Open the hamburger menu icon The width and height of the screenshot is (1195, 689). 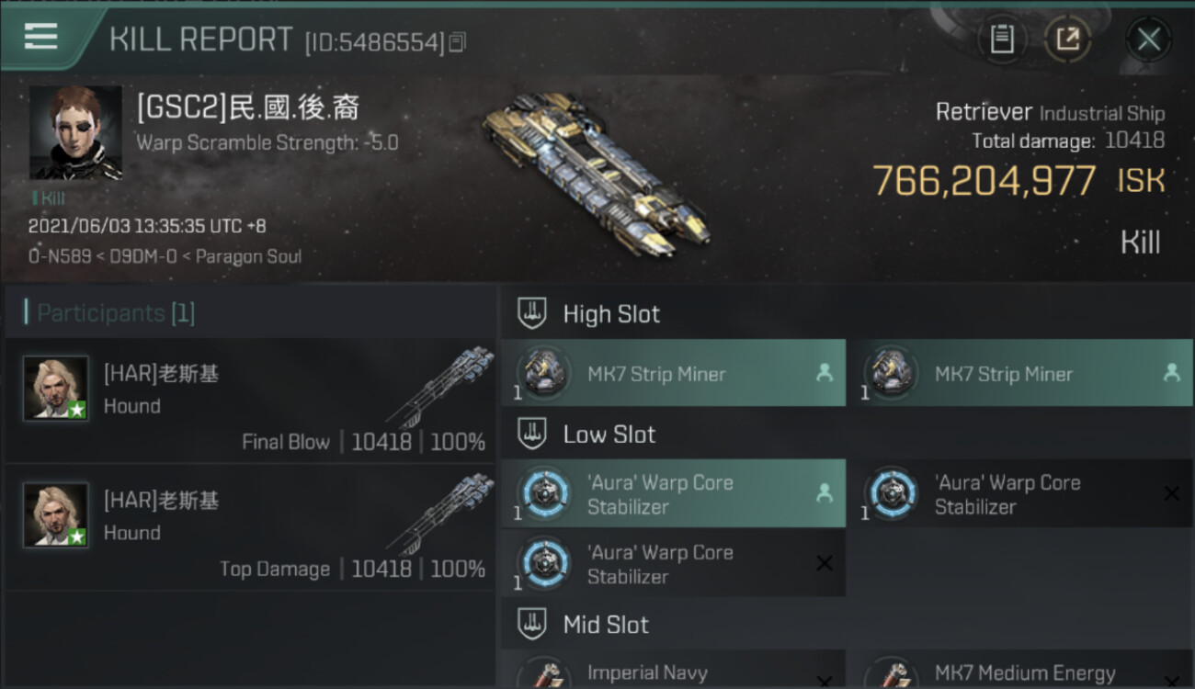click(40, 36)
